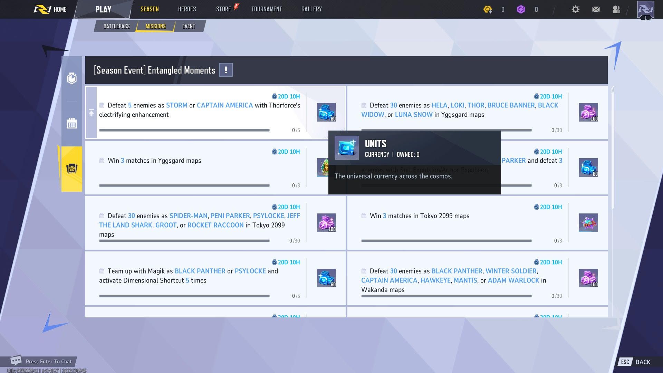Select the Season calendar sidebar icon
This screenshot has width=663, height=373.
(71, 123)
